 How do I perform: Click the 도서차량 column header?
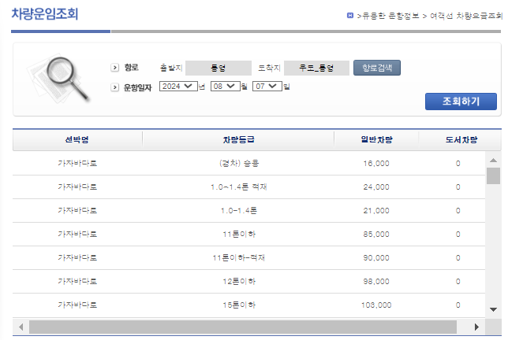tap(461, 139)
